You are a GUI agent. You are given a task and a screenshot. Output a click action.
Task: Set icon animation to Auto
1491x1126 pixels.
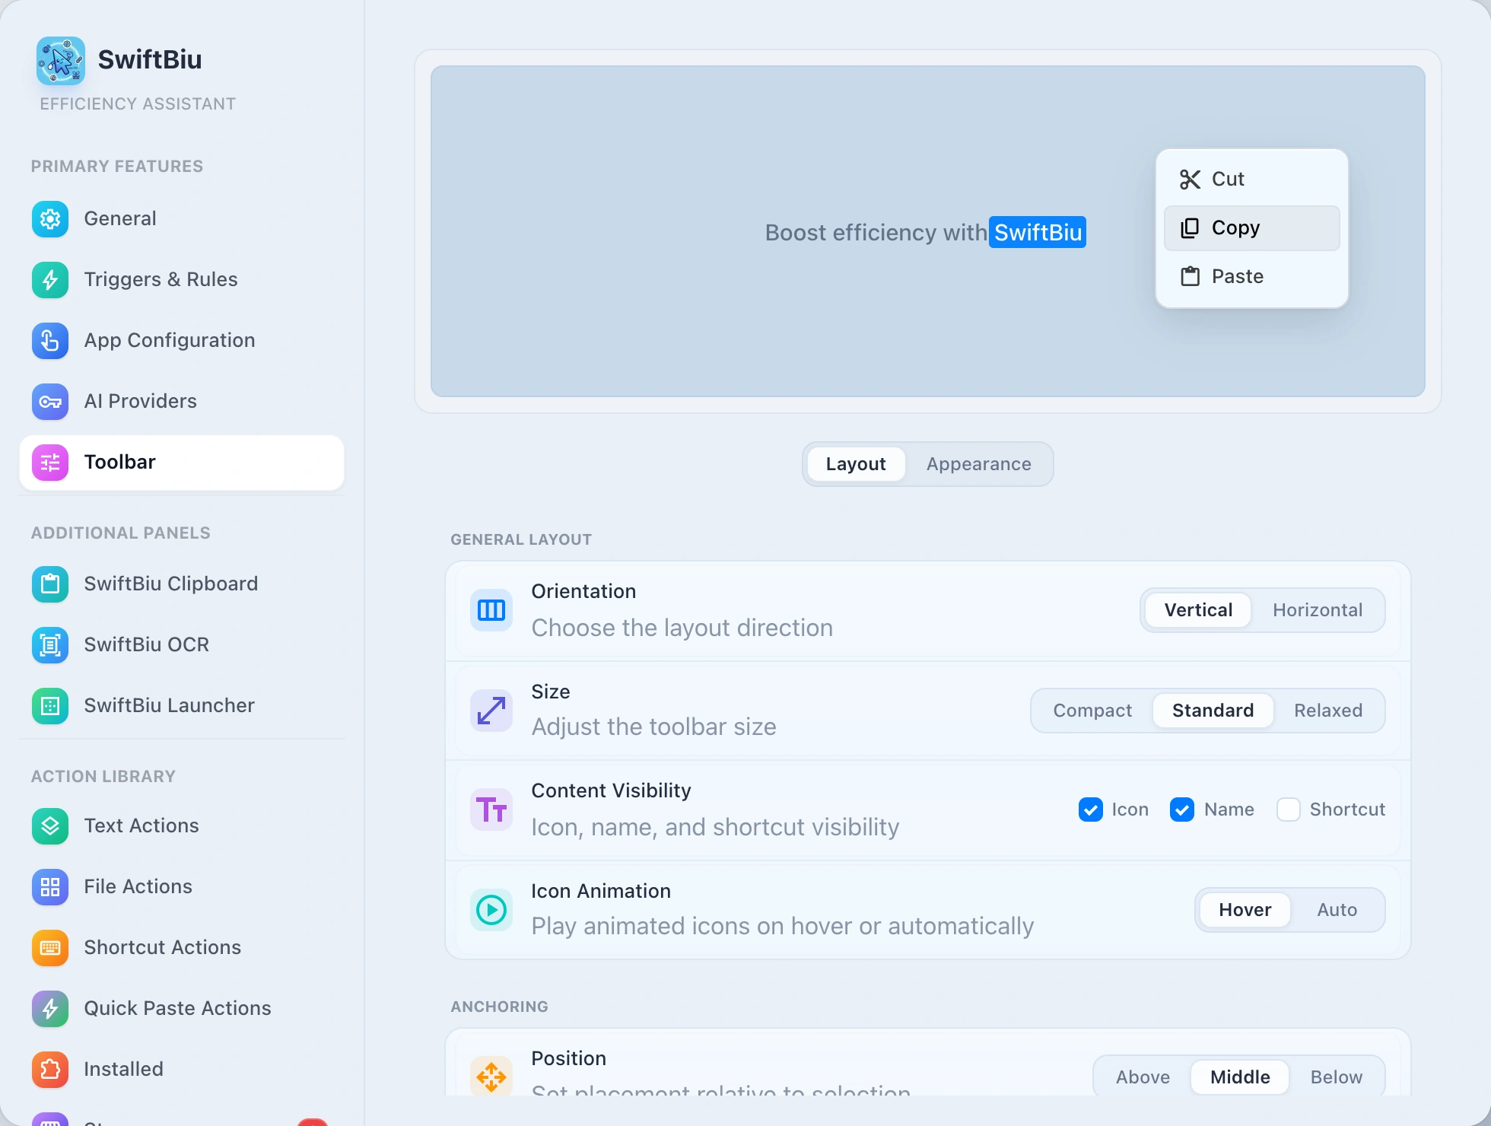pyautogui.click(x=1337, y=910)
